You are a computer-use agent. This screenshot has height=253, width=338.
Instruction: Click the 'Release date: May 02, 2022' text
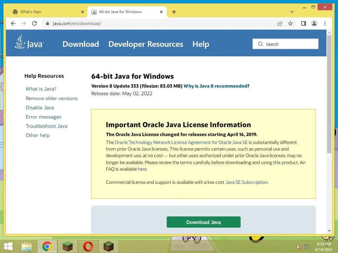[x=122, y=94]
